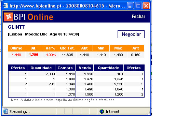Click the Venda column header

[x=85, y=68]
